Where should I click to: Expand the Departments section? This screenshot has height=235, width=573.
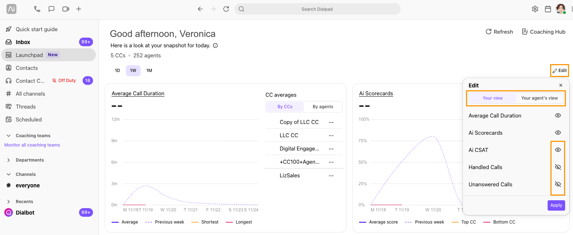(9, 160)
